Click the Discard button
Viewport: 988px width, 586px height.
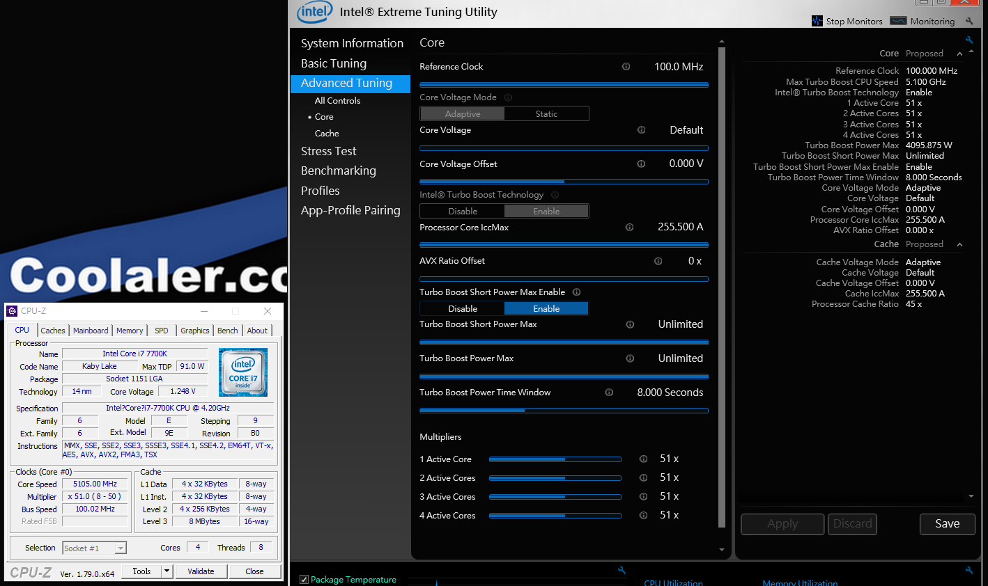(852, 524)
